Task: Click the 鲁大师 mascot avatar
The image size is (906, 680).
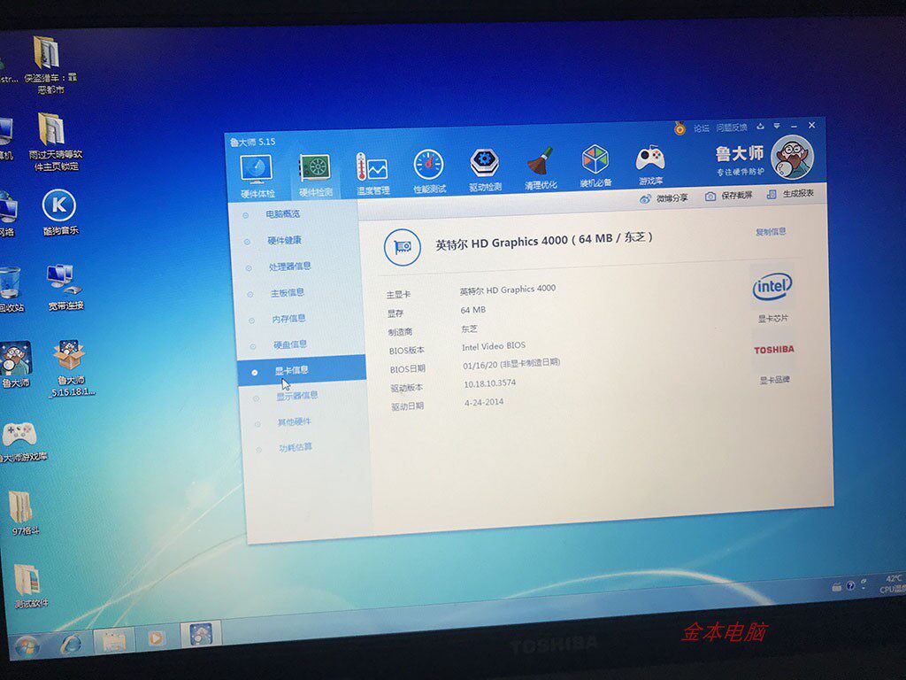Action: 792,157
